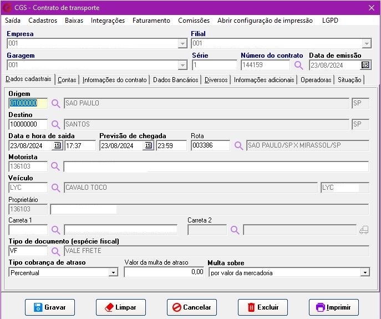This screenshot has height=319, width=381.
Task: Open the Multa sobre dropdown
Action: [365, 272]
